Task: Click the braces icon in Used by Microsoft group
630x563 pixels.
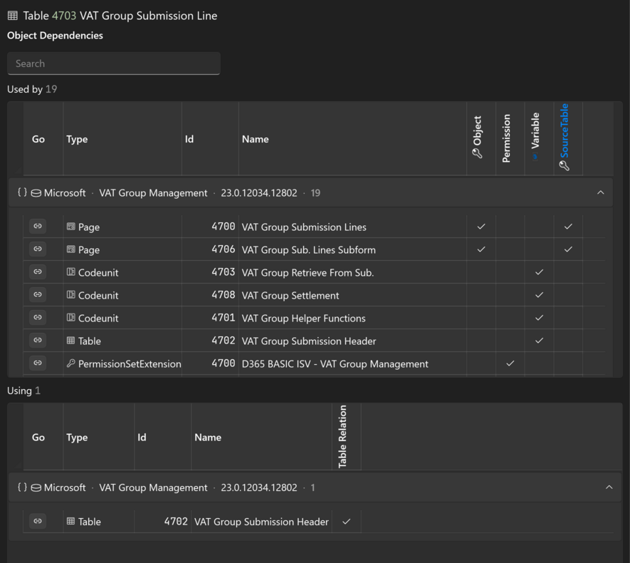Action: click(23, 192)
